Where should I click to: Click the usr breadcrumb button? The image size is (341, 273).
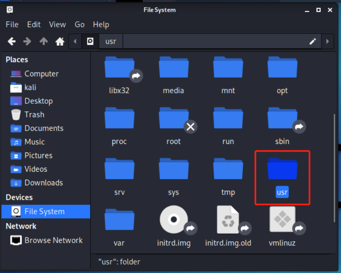(110, 41)
